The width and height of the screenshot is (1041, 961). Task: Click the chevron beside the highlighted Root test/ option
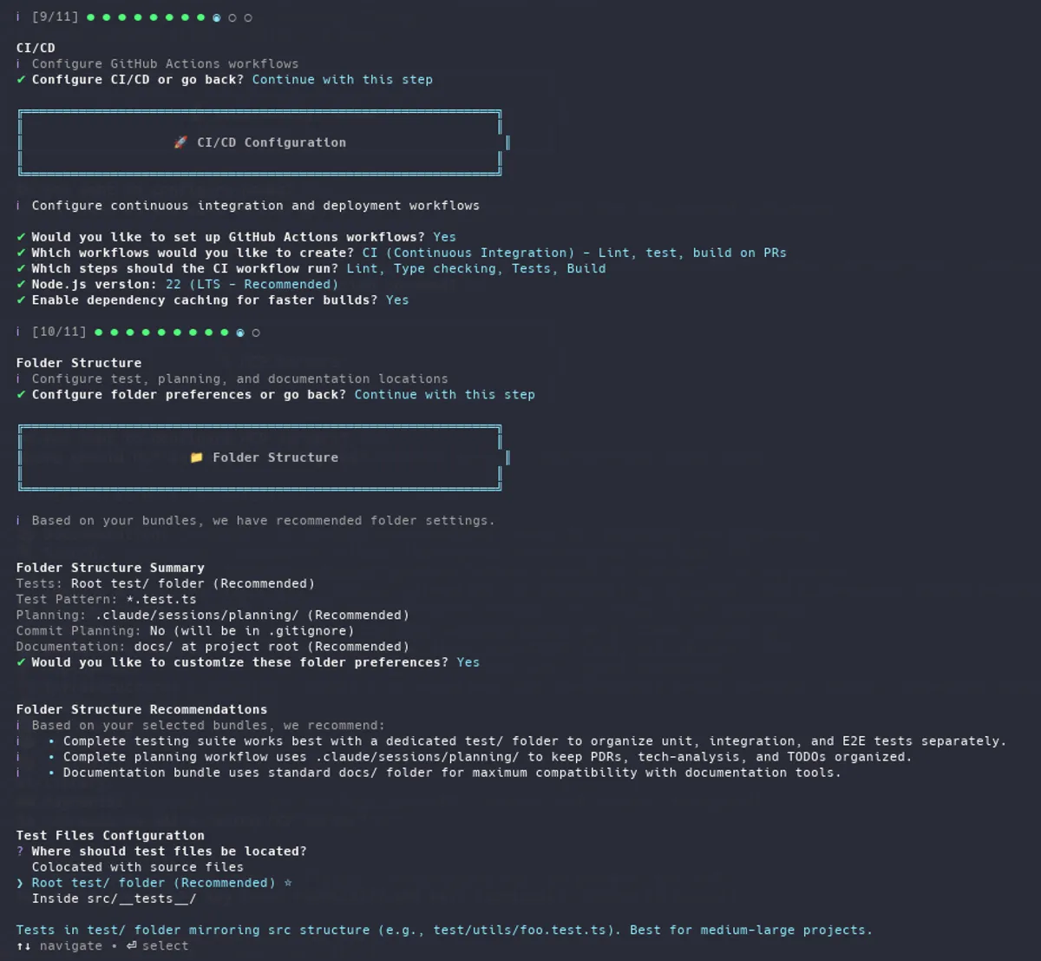19,882
